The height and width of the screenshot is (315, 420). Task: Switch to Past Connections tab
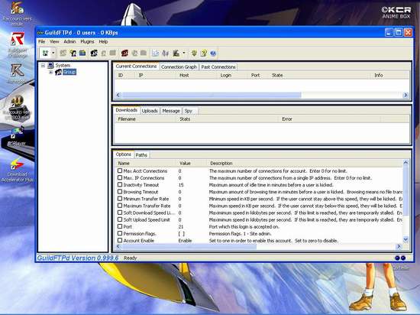[x=218, y=67]
